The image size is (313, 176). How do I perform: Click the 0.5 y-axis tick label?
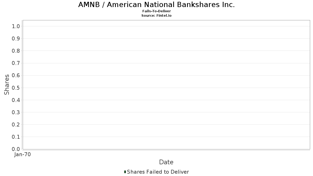(x=16, y=88)
